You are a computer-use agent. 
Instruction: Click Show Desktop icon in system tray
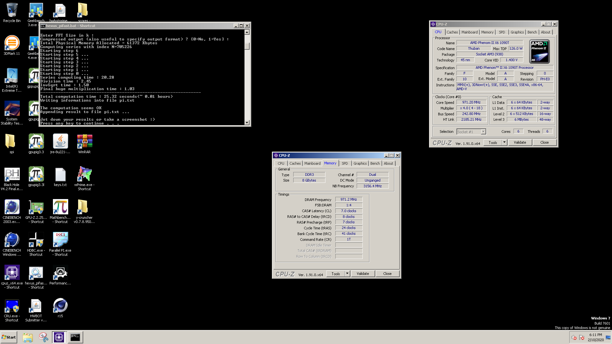(608, 337)
